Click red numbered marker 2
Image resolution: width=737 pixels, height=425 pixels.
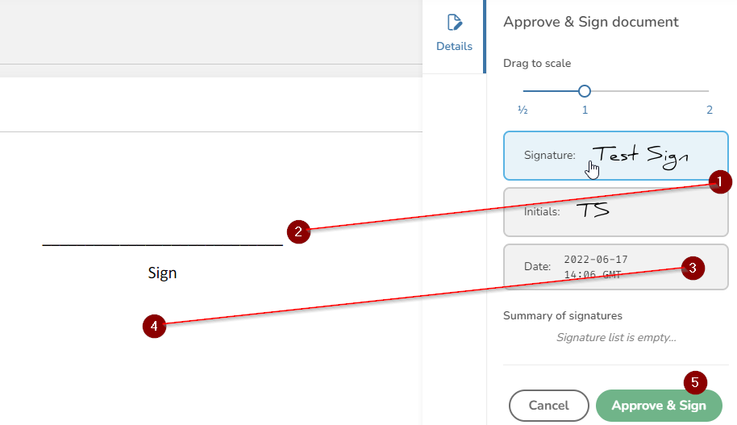(x=298, y=232)
